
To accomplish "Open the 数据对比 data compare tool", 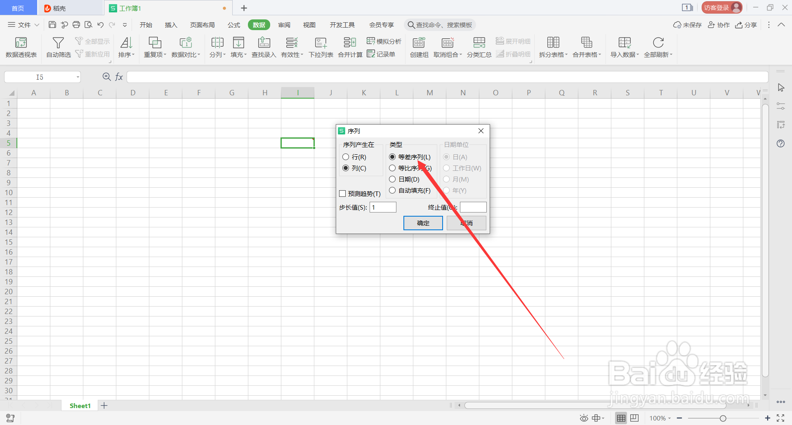I will (186, 47).
